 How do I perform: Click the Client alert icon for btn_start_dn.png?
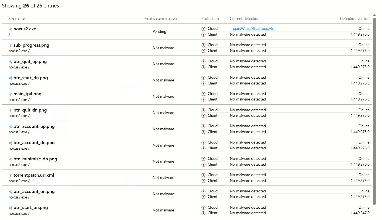(x=203, y=83)
